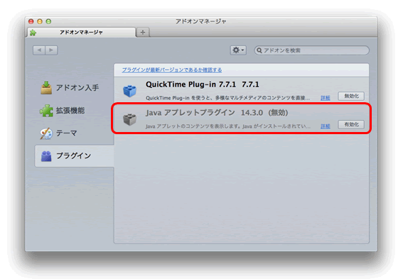This screenshot has height=279, width=403.
Task: Click the blue brick プラグイン sidebar icon
Action: point(46,156)
